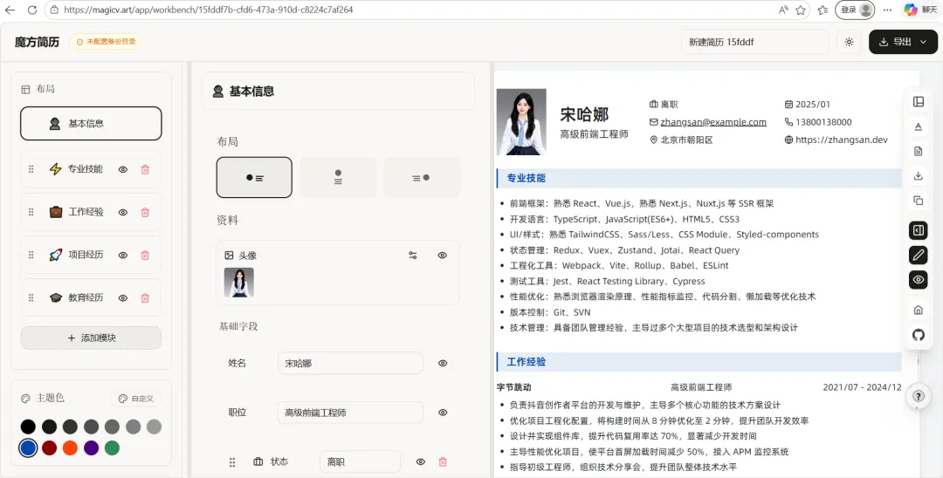Select centered avatar layout option

(338, 178)
